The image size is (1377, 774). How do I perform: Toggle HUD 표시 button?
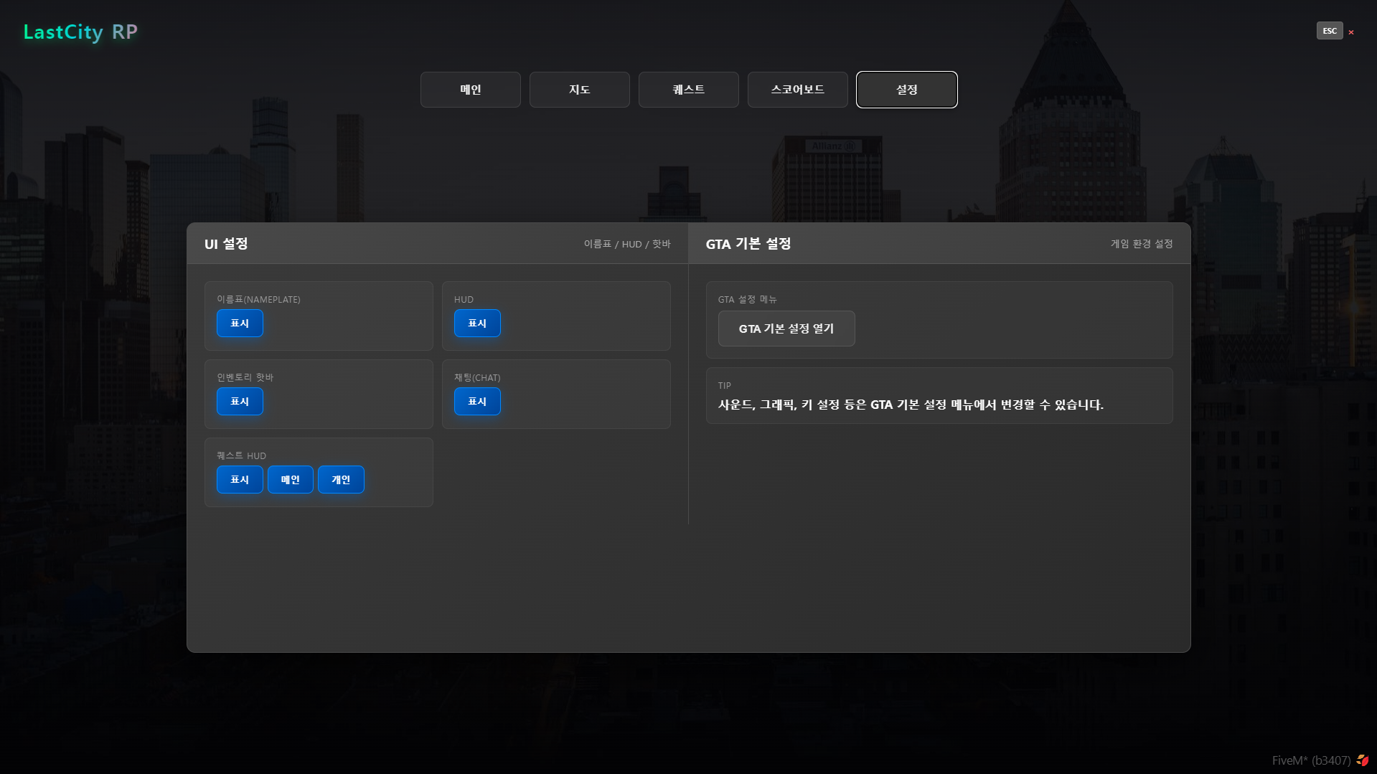click(x=477, y=324)
